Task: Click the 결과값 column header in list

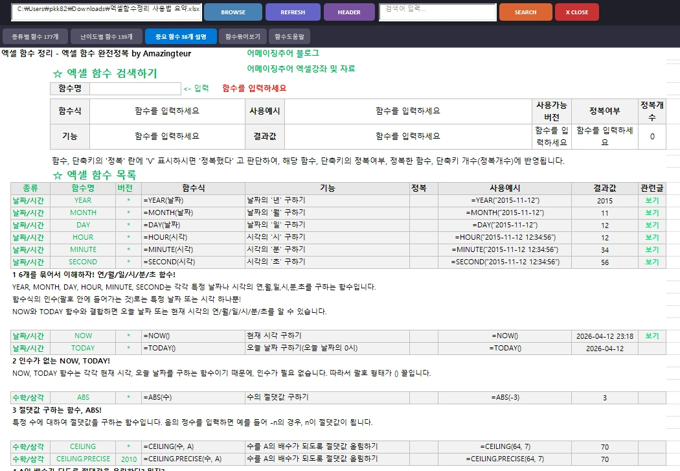Action: (x=604, y=189)
